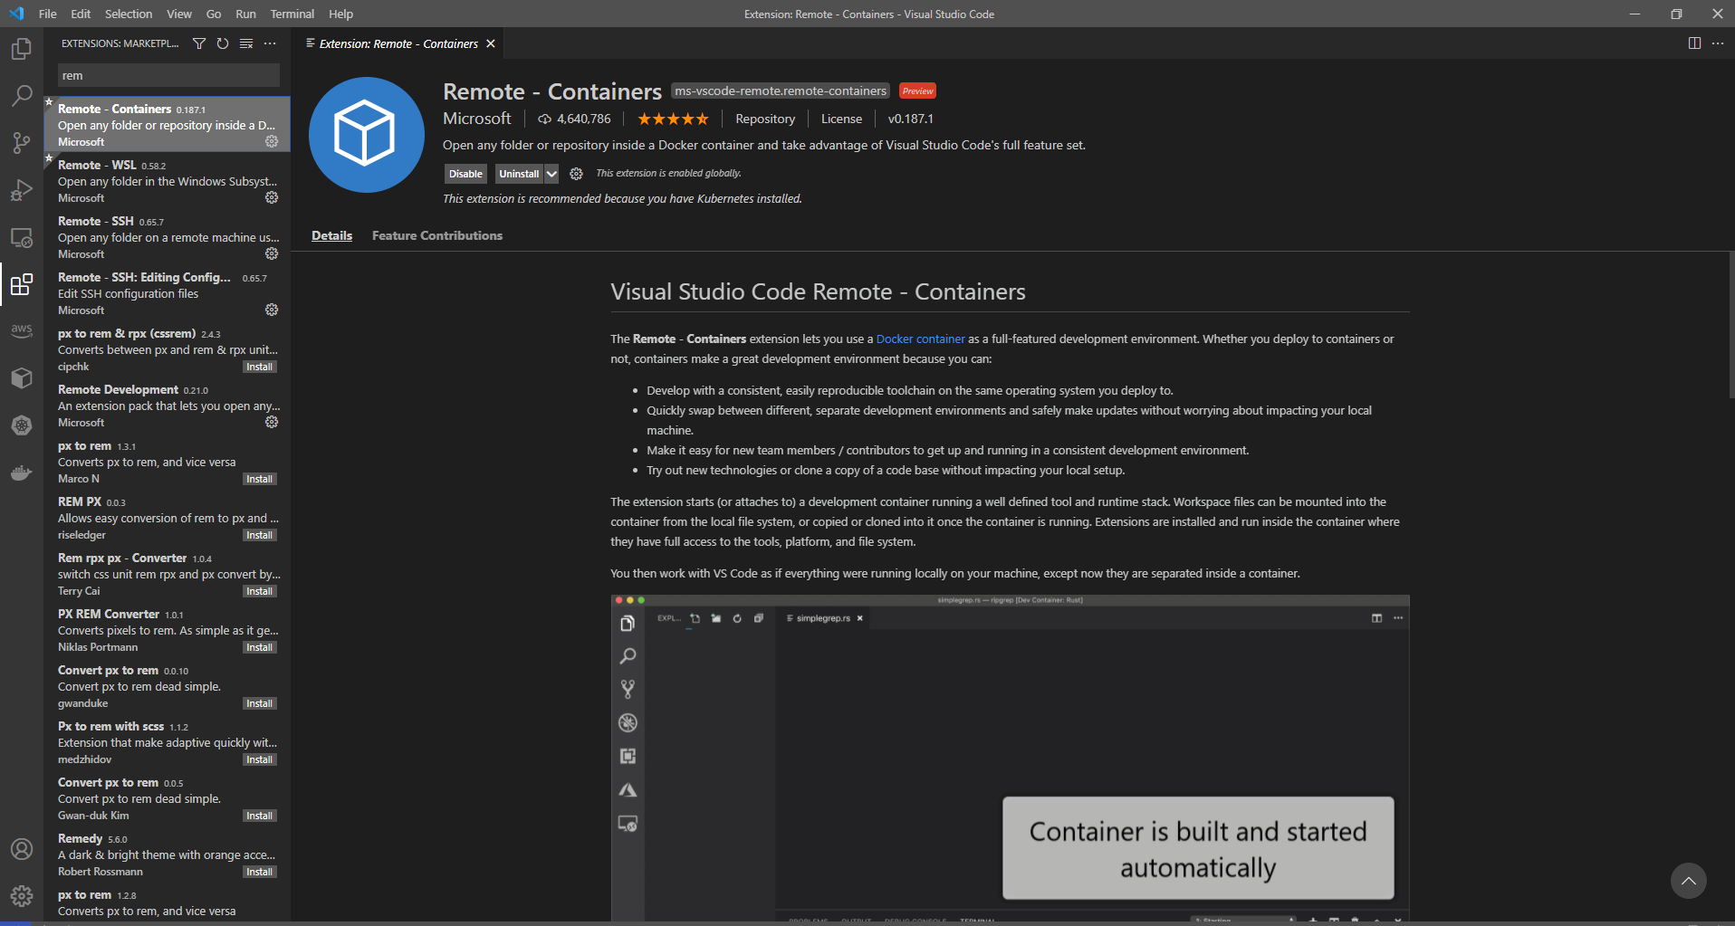Disable the Remote - Containers extension
1735x926 pixels.
(465, 173)
